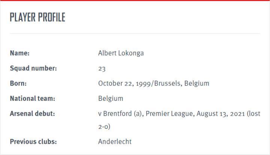Select the national team value Belgium
Viewport: 270px width, 155px height.
[x=111, y=99]
